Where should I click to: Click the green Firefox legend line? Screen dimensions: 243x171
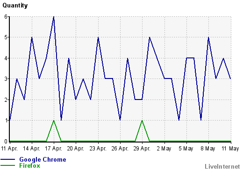pyautogui.click(x=7, y=165)
